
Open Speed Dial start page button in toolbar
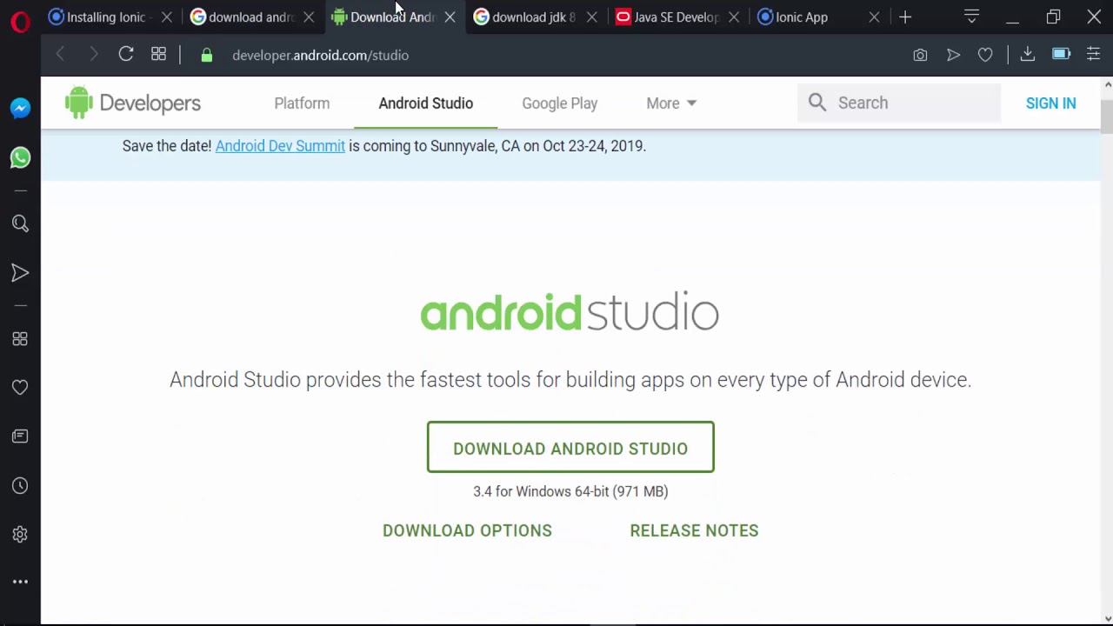pos(158,54)
